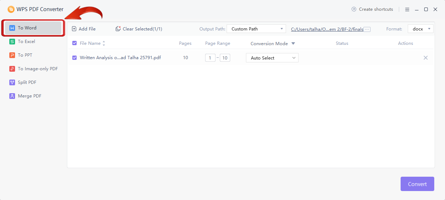Click the Merge PDF purple icon

pos(12,96)
